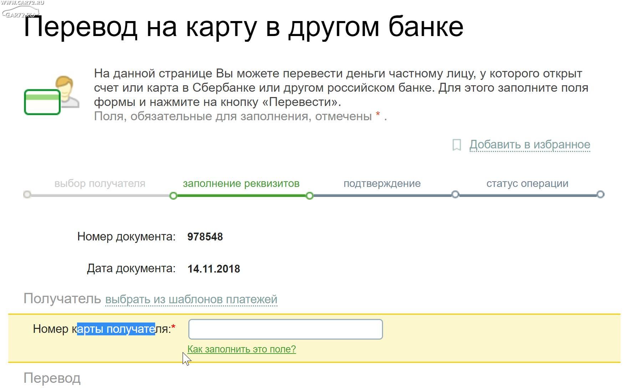This screenshot has width=627, height=391.
Task: Select the подтверждение step label
Action: (x=382, y=183)
